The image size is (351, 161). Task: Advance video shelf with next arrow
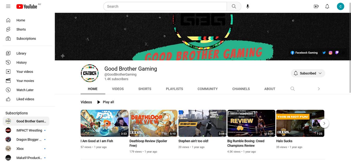[x=324, y=123]
